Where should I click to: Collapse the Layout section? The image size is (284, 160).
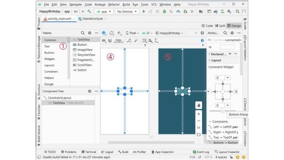(x=209, y=60)
